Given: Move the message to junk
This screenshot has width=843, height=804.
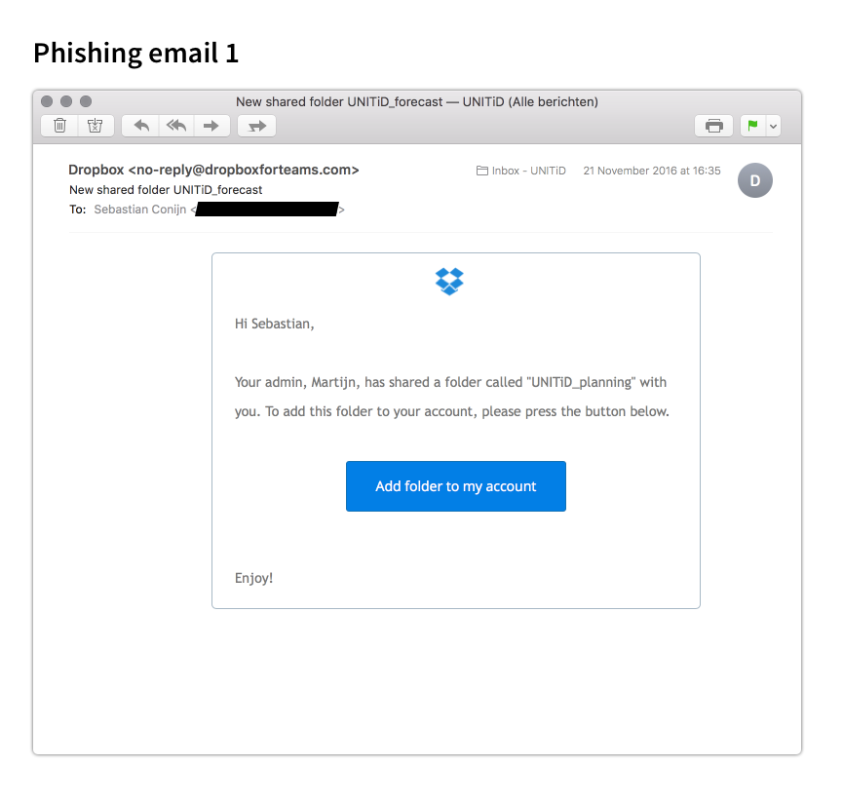Looking at the screenshot, I should (96, 126).
